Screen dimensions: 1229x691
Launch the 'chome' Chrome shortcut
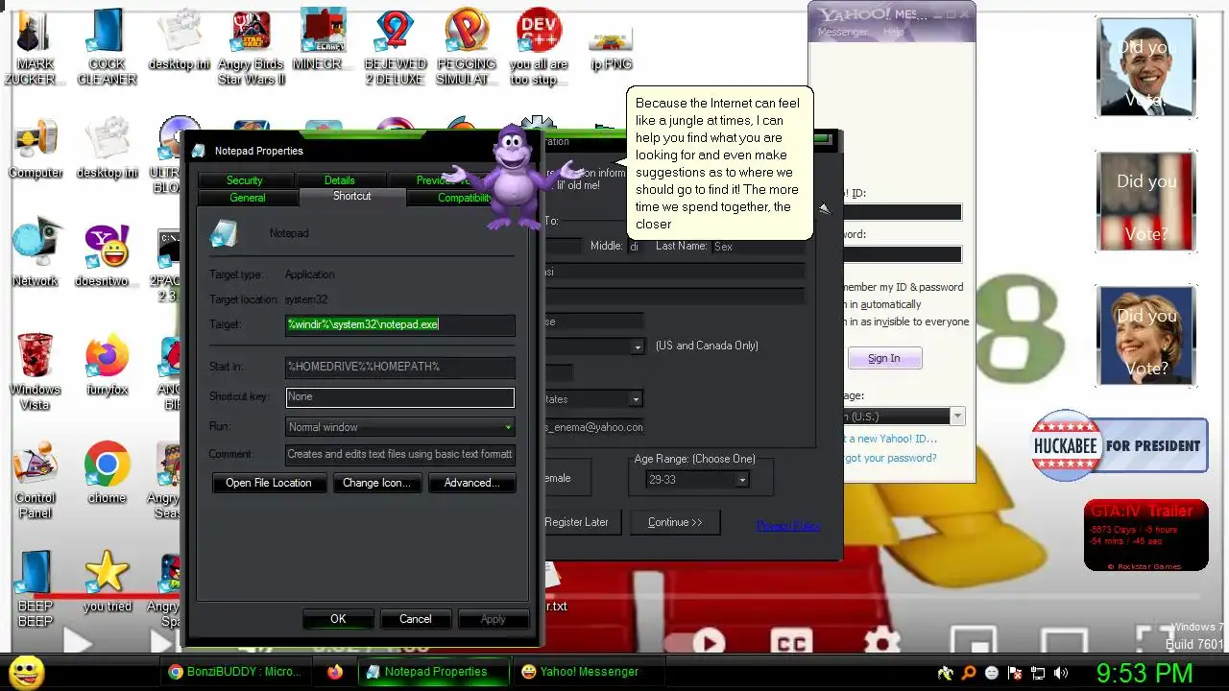107,472
